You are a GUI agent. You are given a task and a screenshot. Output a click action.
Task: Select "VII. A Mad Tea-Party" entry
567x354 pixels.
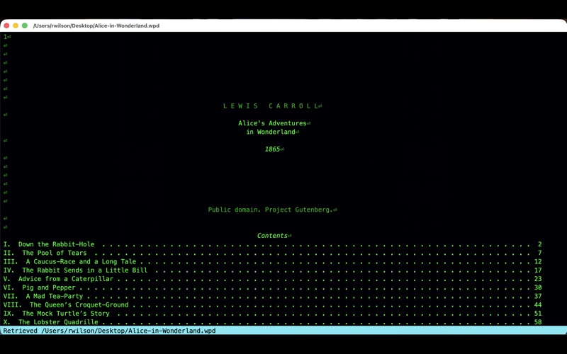[x=43, y=296]
